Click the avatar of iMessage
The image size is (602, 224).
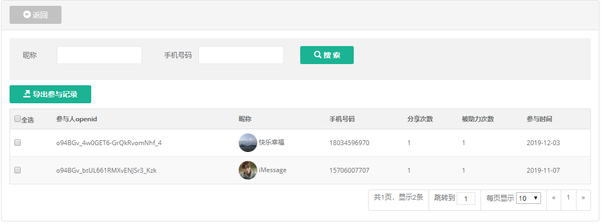(x=248, y=171)
